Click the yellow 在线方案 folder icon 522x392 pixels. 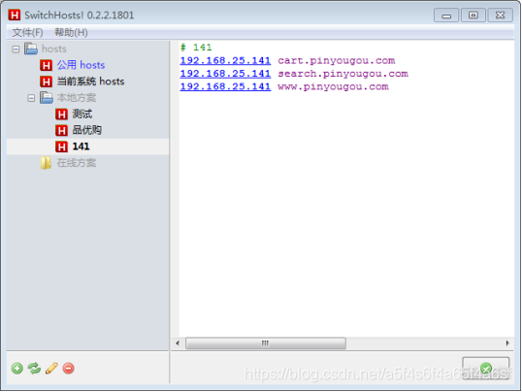[46, 163]
